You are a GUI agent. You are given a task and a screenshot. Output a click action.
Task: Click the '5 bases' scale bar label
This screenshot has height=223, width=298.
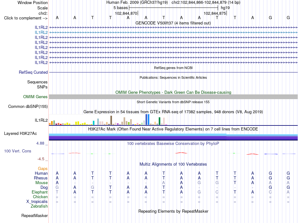(121, 8)
